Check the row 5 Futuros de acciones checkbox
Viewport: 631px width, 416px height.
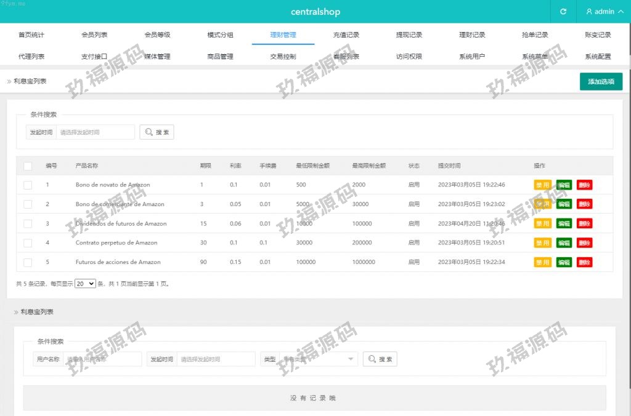[28, 262]
